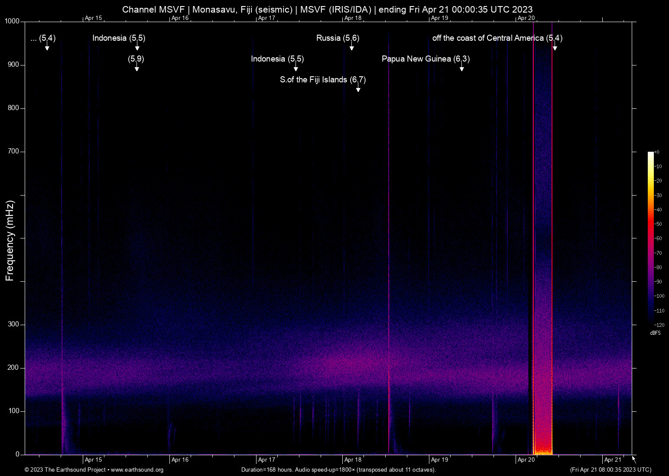Click the arrow marker below Russia (5.6)

coord(351,47)
